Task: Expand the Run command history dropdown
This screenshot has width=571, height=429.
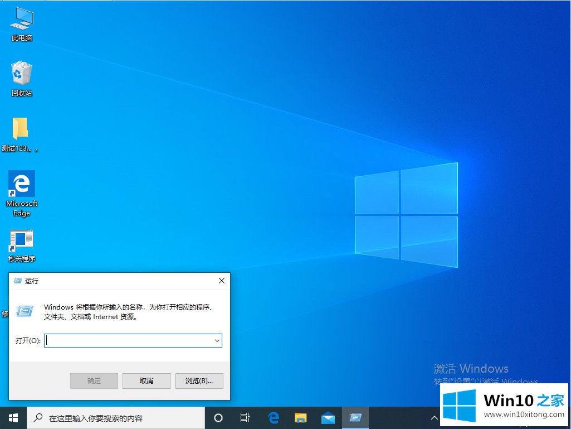Action: point(217,341)
